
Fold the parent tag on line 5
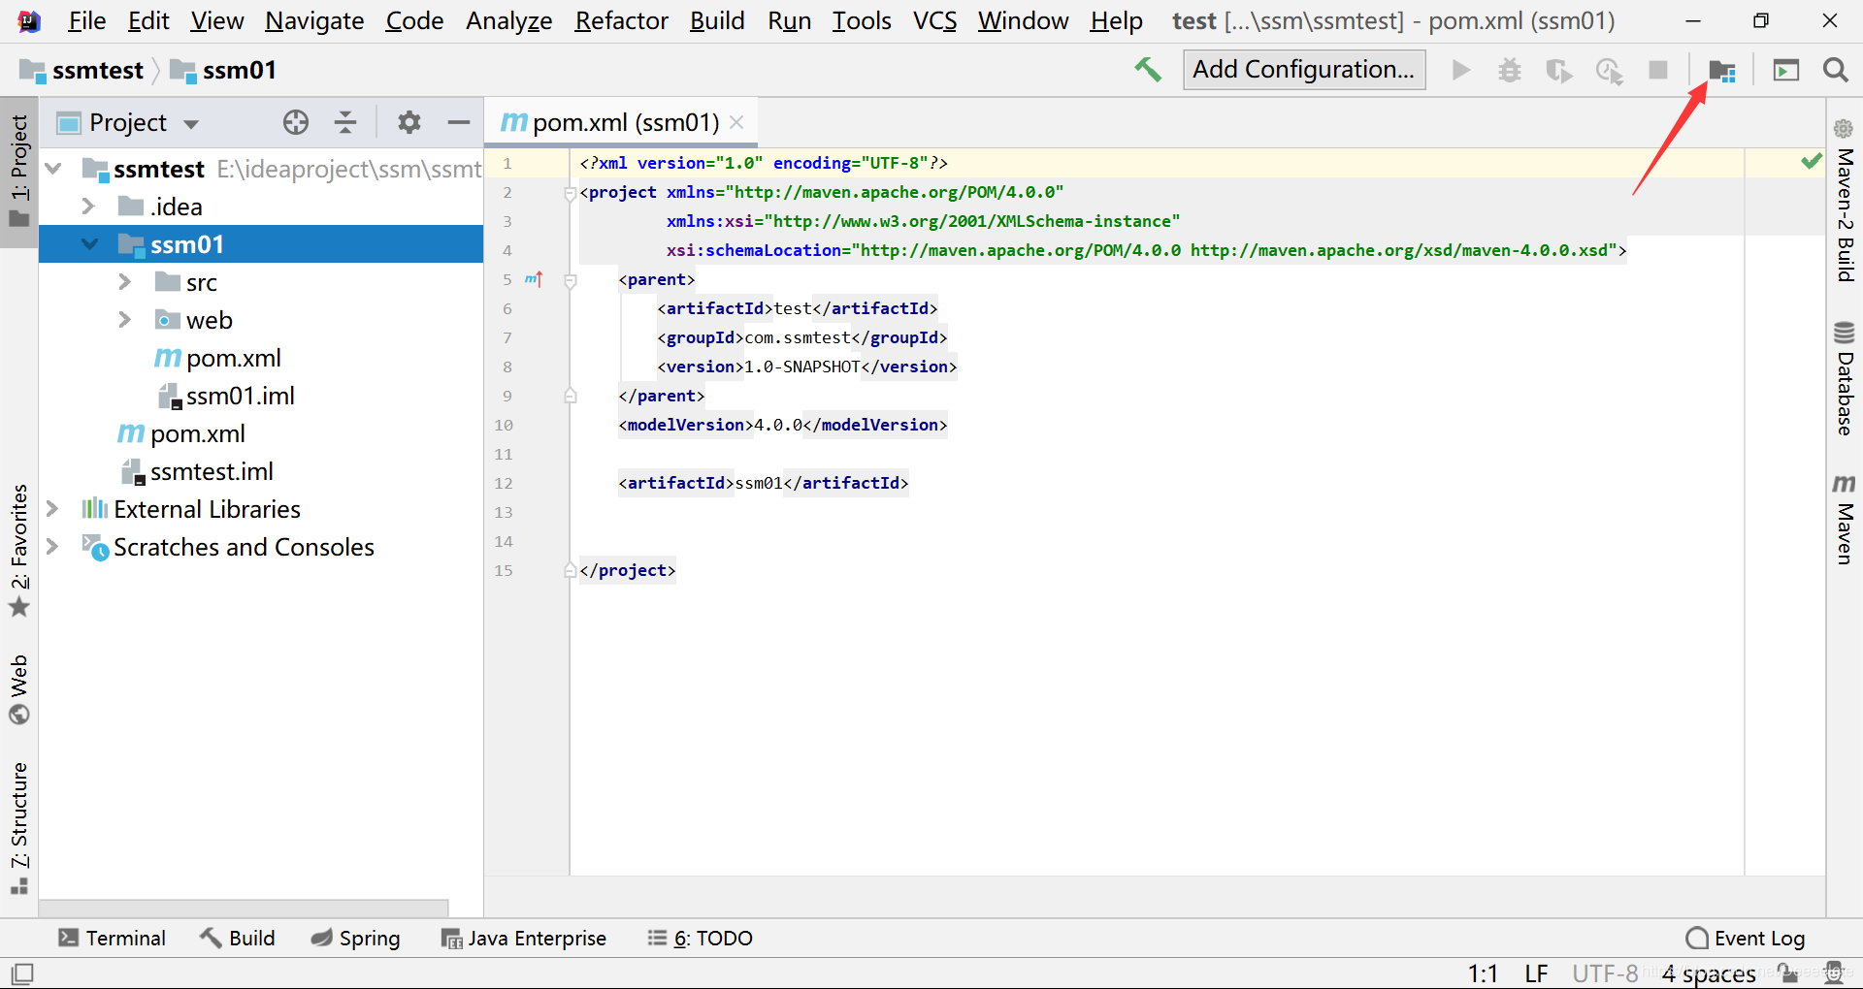pyautogui.click(x=571, y=280)
